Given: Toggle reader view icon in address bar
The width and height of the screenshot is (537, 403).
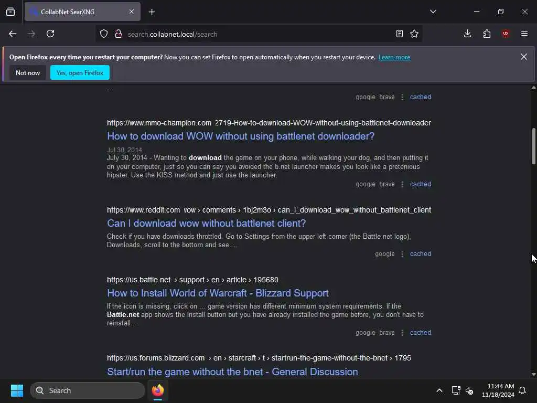Looking at the screenshot, I should click(399, 34).
